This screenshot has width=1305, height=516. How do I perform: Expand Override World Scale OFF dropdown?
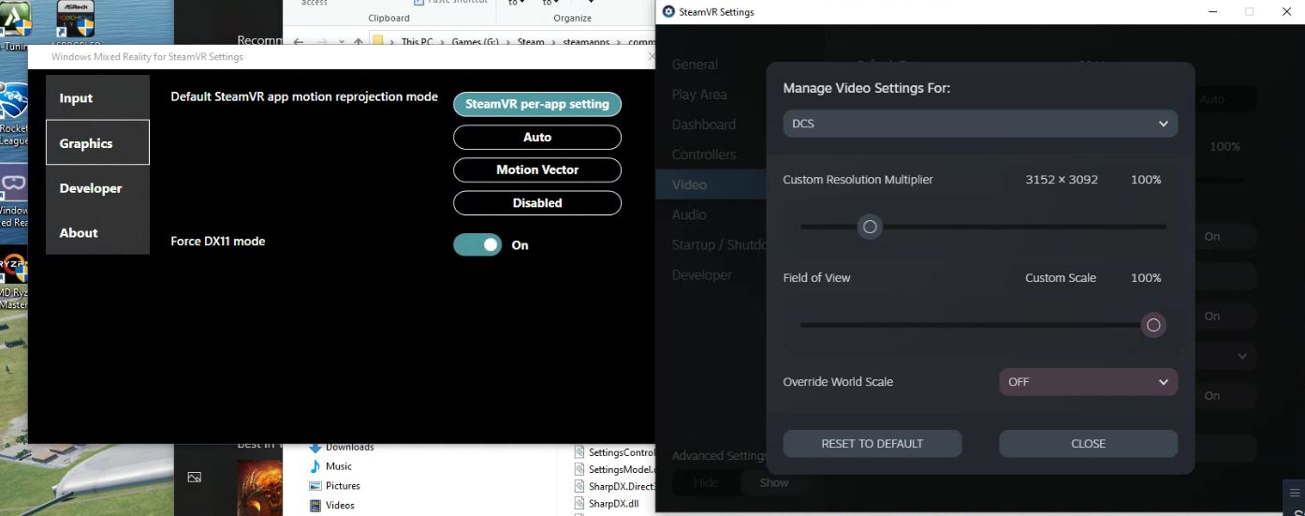[1088, 382]
